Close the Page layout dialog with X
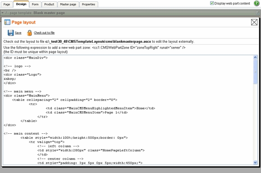The image size is (261, 173). point(254,22)
